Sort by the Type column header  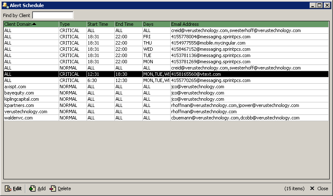tap(72, 24)
